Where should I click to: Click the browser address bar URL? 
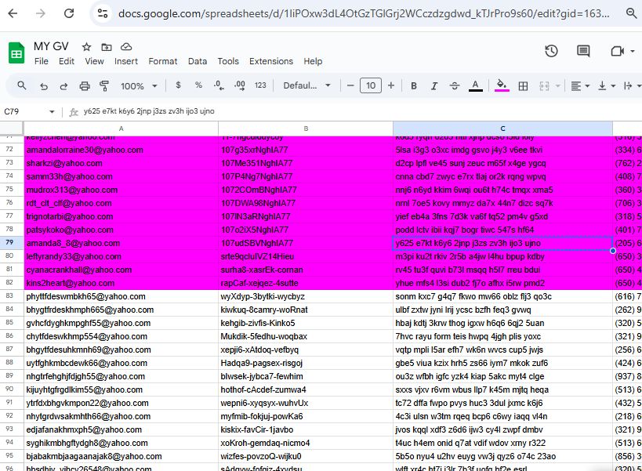(x=364, y=13)
